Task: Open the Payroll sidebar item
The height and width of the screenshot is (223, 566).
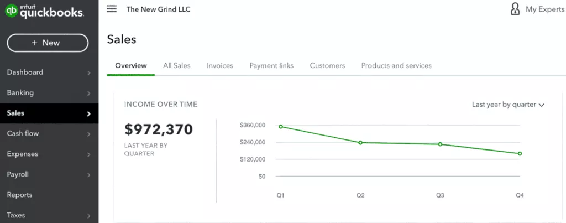Action: point(18,174)
